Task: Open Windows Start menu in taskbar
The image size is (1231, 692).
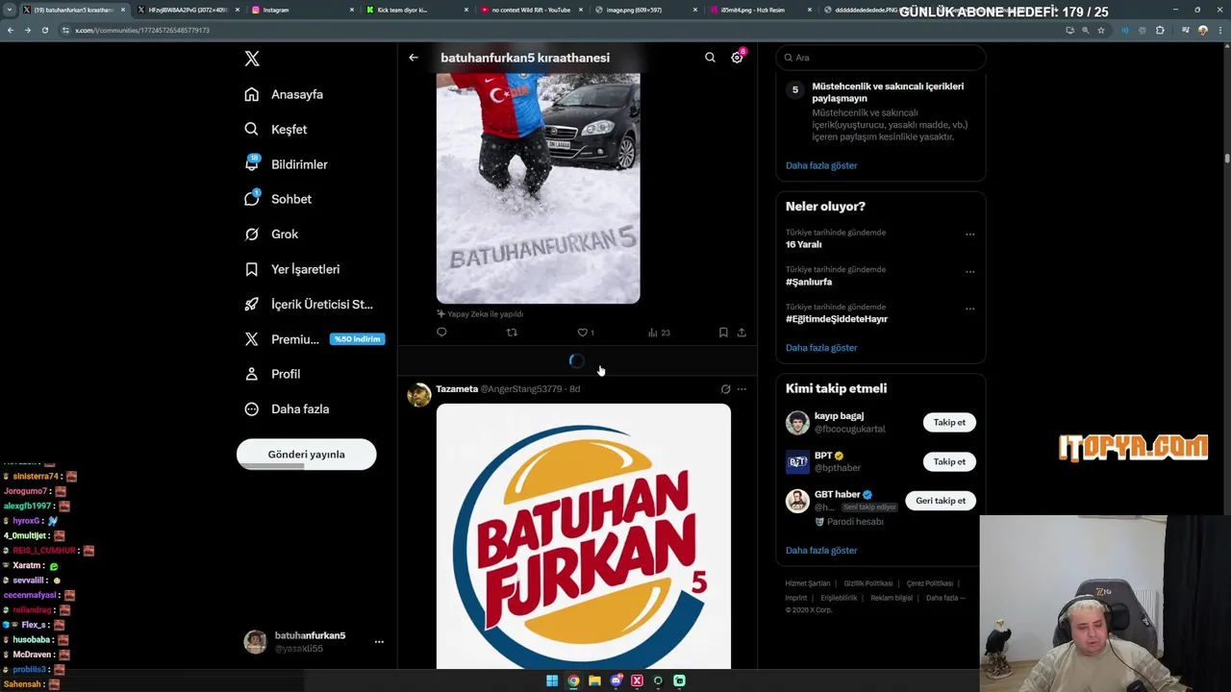Action: coord(552,680)
